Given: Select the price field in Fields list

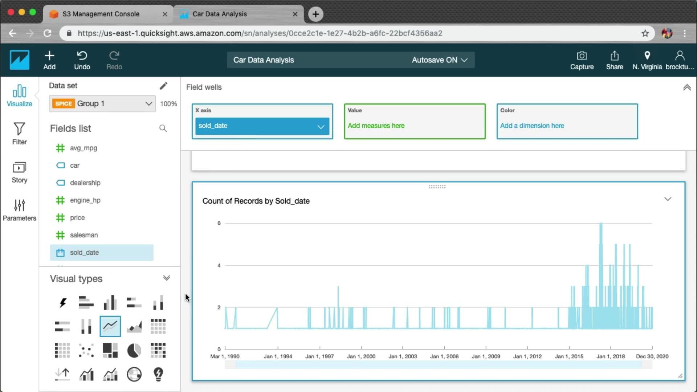Looking at the screenshot, I should point(77,218).
